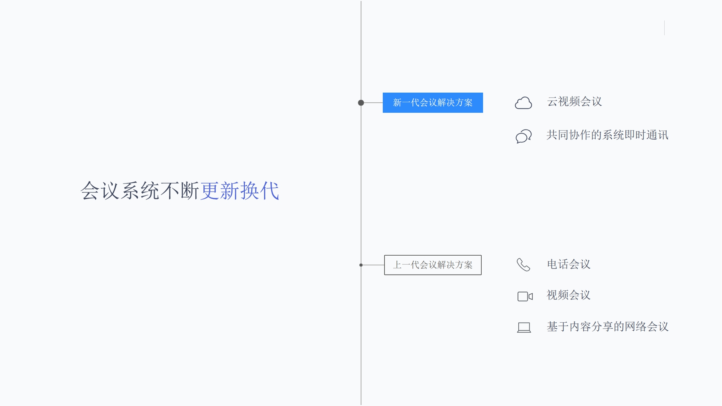Click the small timeline dot for 上一代会议解决方案
Viewport: 722px width, 406px height.
[361, 265]
